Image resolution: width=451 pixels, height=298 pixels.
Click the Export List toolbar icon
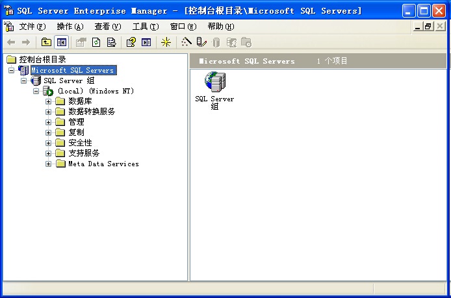111,43
